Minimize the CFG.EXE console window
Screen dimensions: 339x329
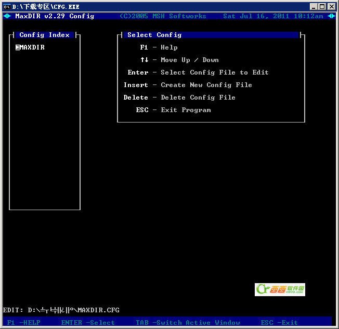coord(314,7)
